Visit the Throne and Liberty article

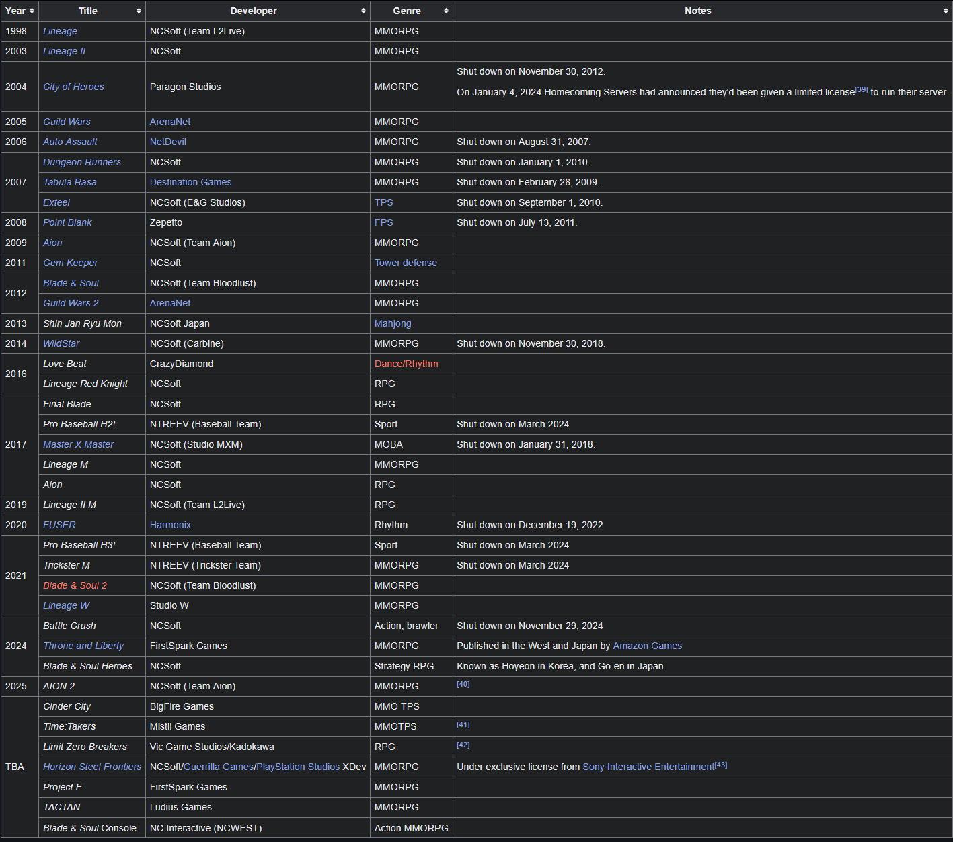pos(83,646)
